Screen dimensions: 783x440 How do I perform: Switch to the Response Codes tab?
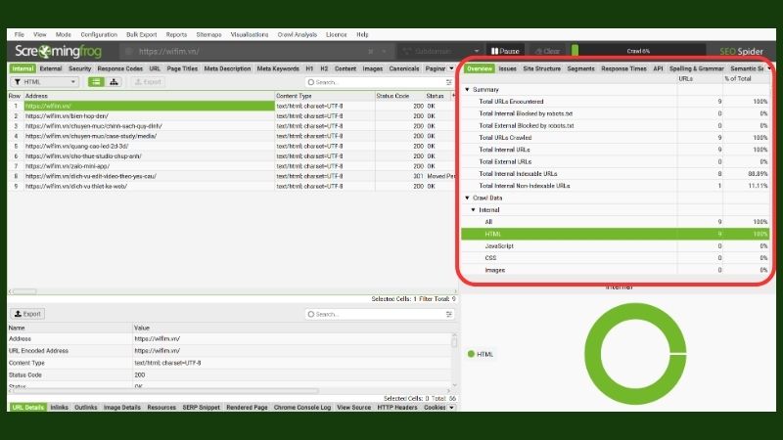(119, 68)
